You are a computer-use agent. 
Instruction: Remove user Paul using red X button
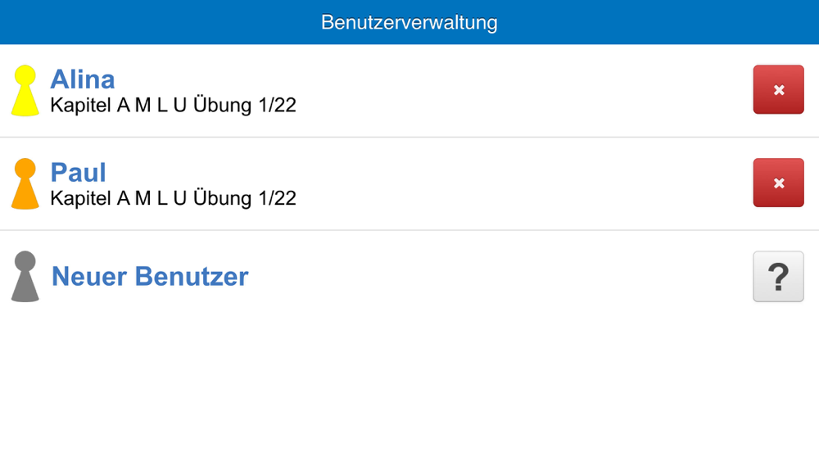pyautogui.click(x=778, y=183)
